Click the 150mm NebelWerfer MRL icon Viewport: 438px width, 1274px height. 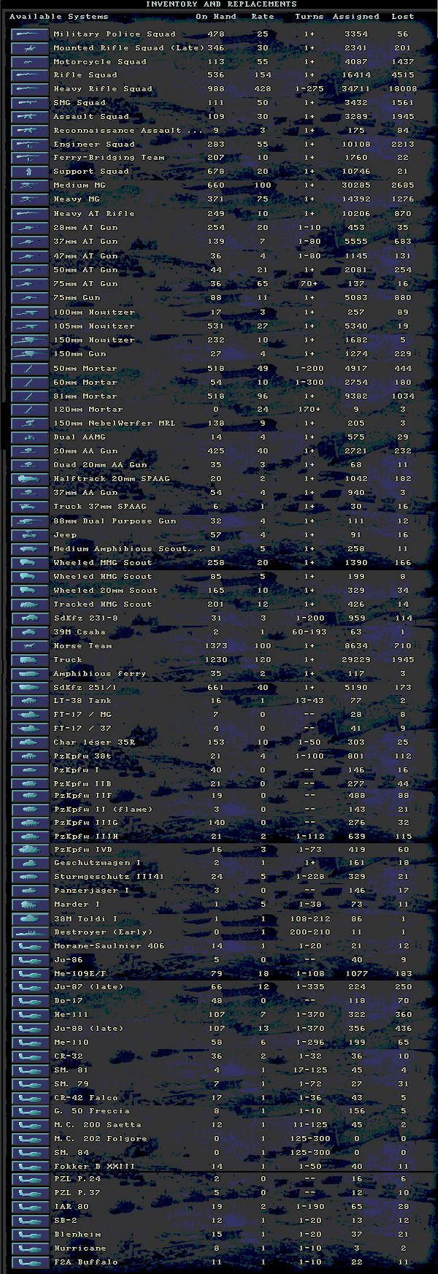[30, 423]
